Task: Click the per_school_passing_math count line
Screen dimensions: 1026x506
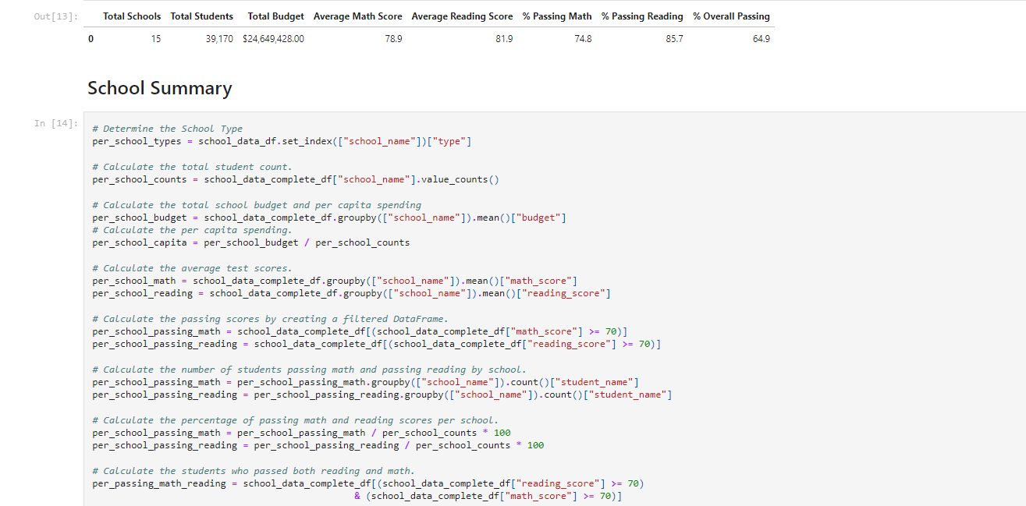Action: (x=365, y=382)
